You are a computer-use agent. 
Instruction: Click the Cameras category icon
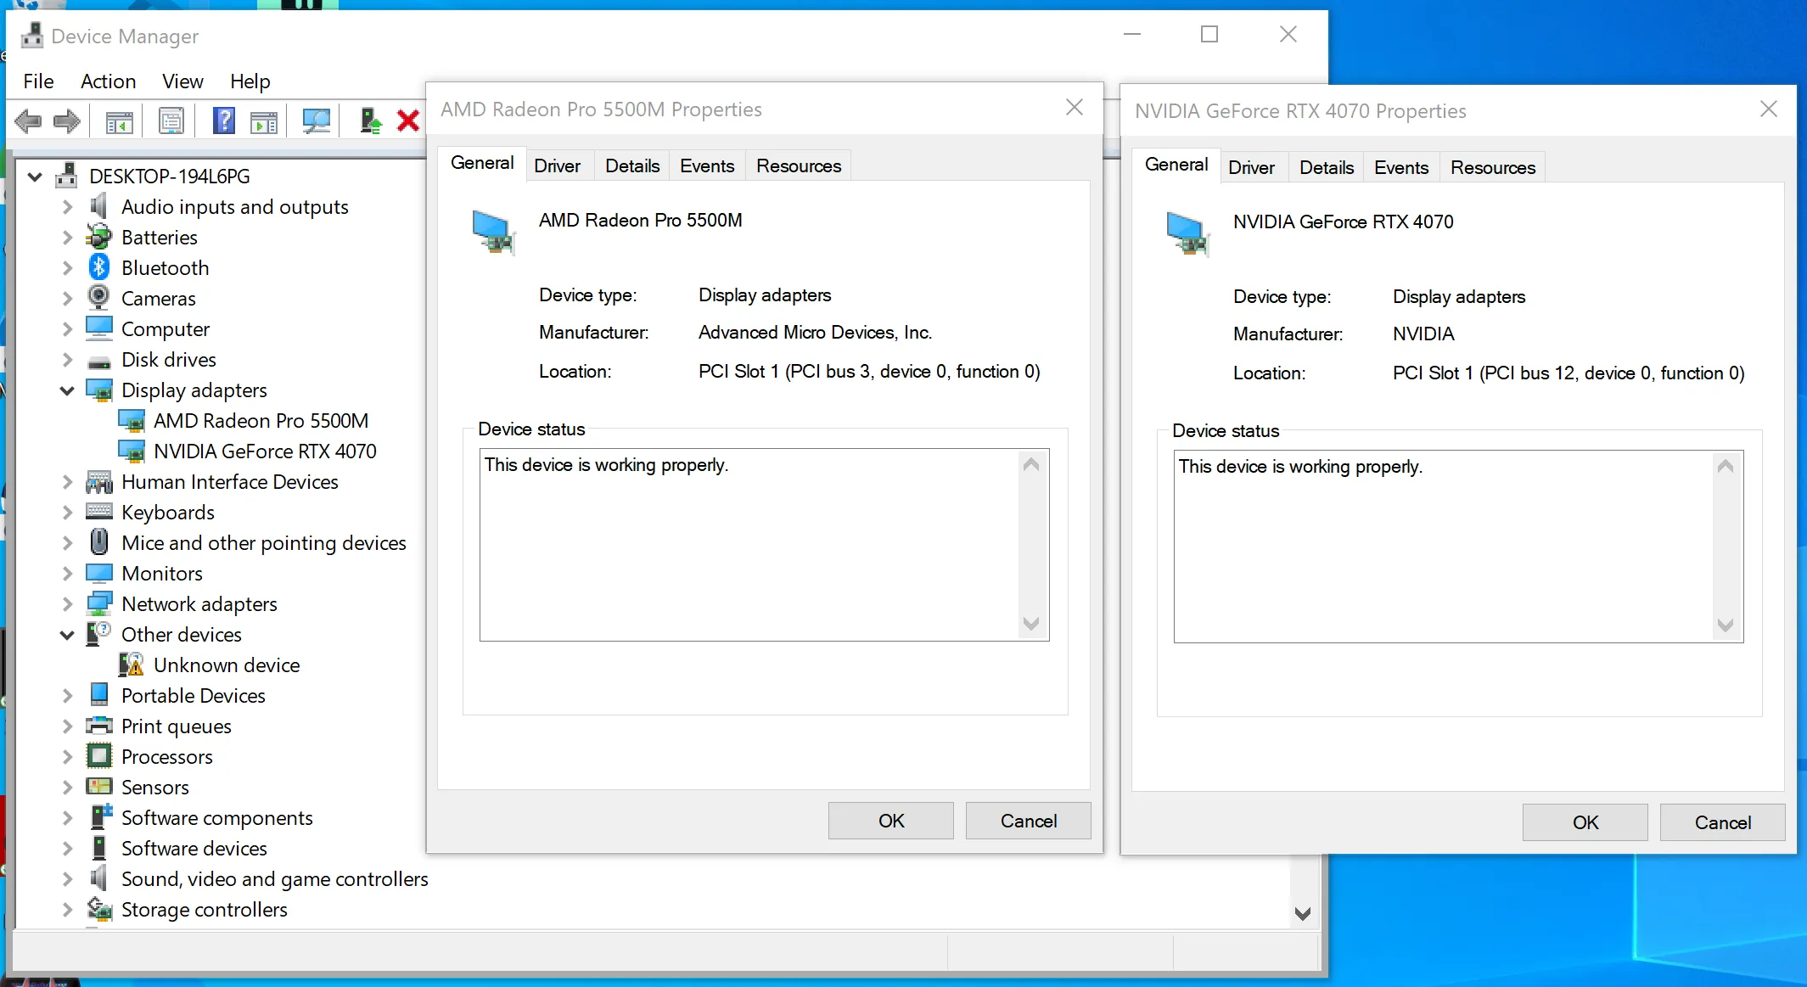99,298
